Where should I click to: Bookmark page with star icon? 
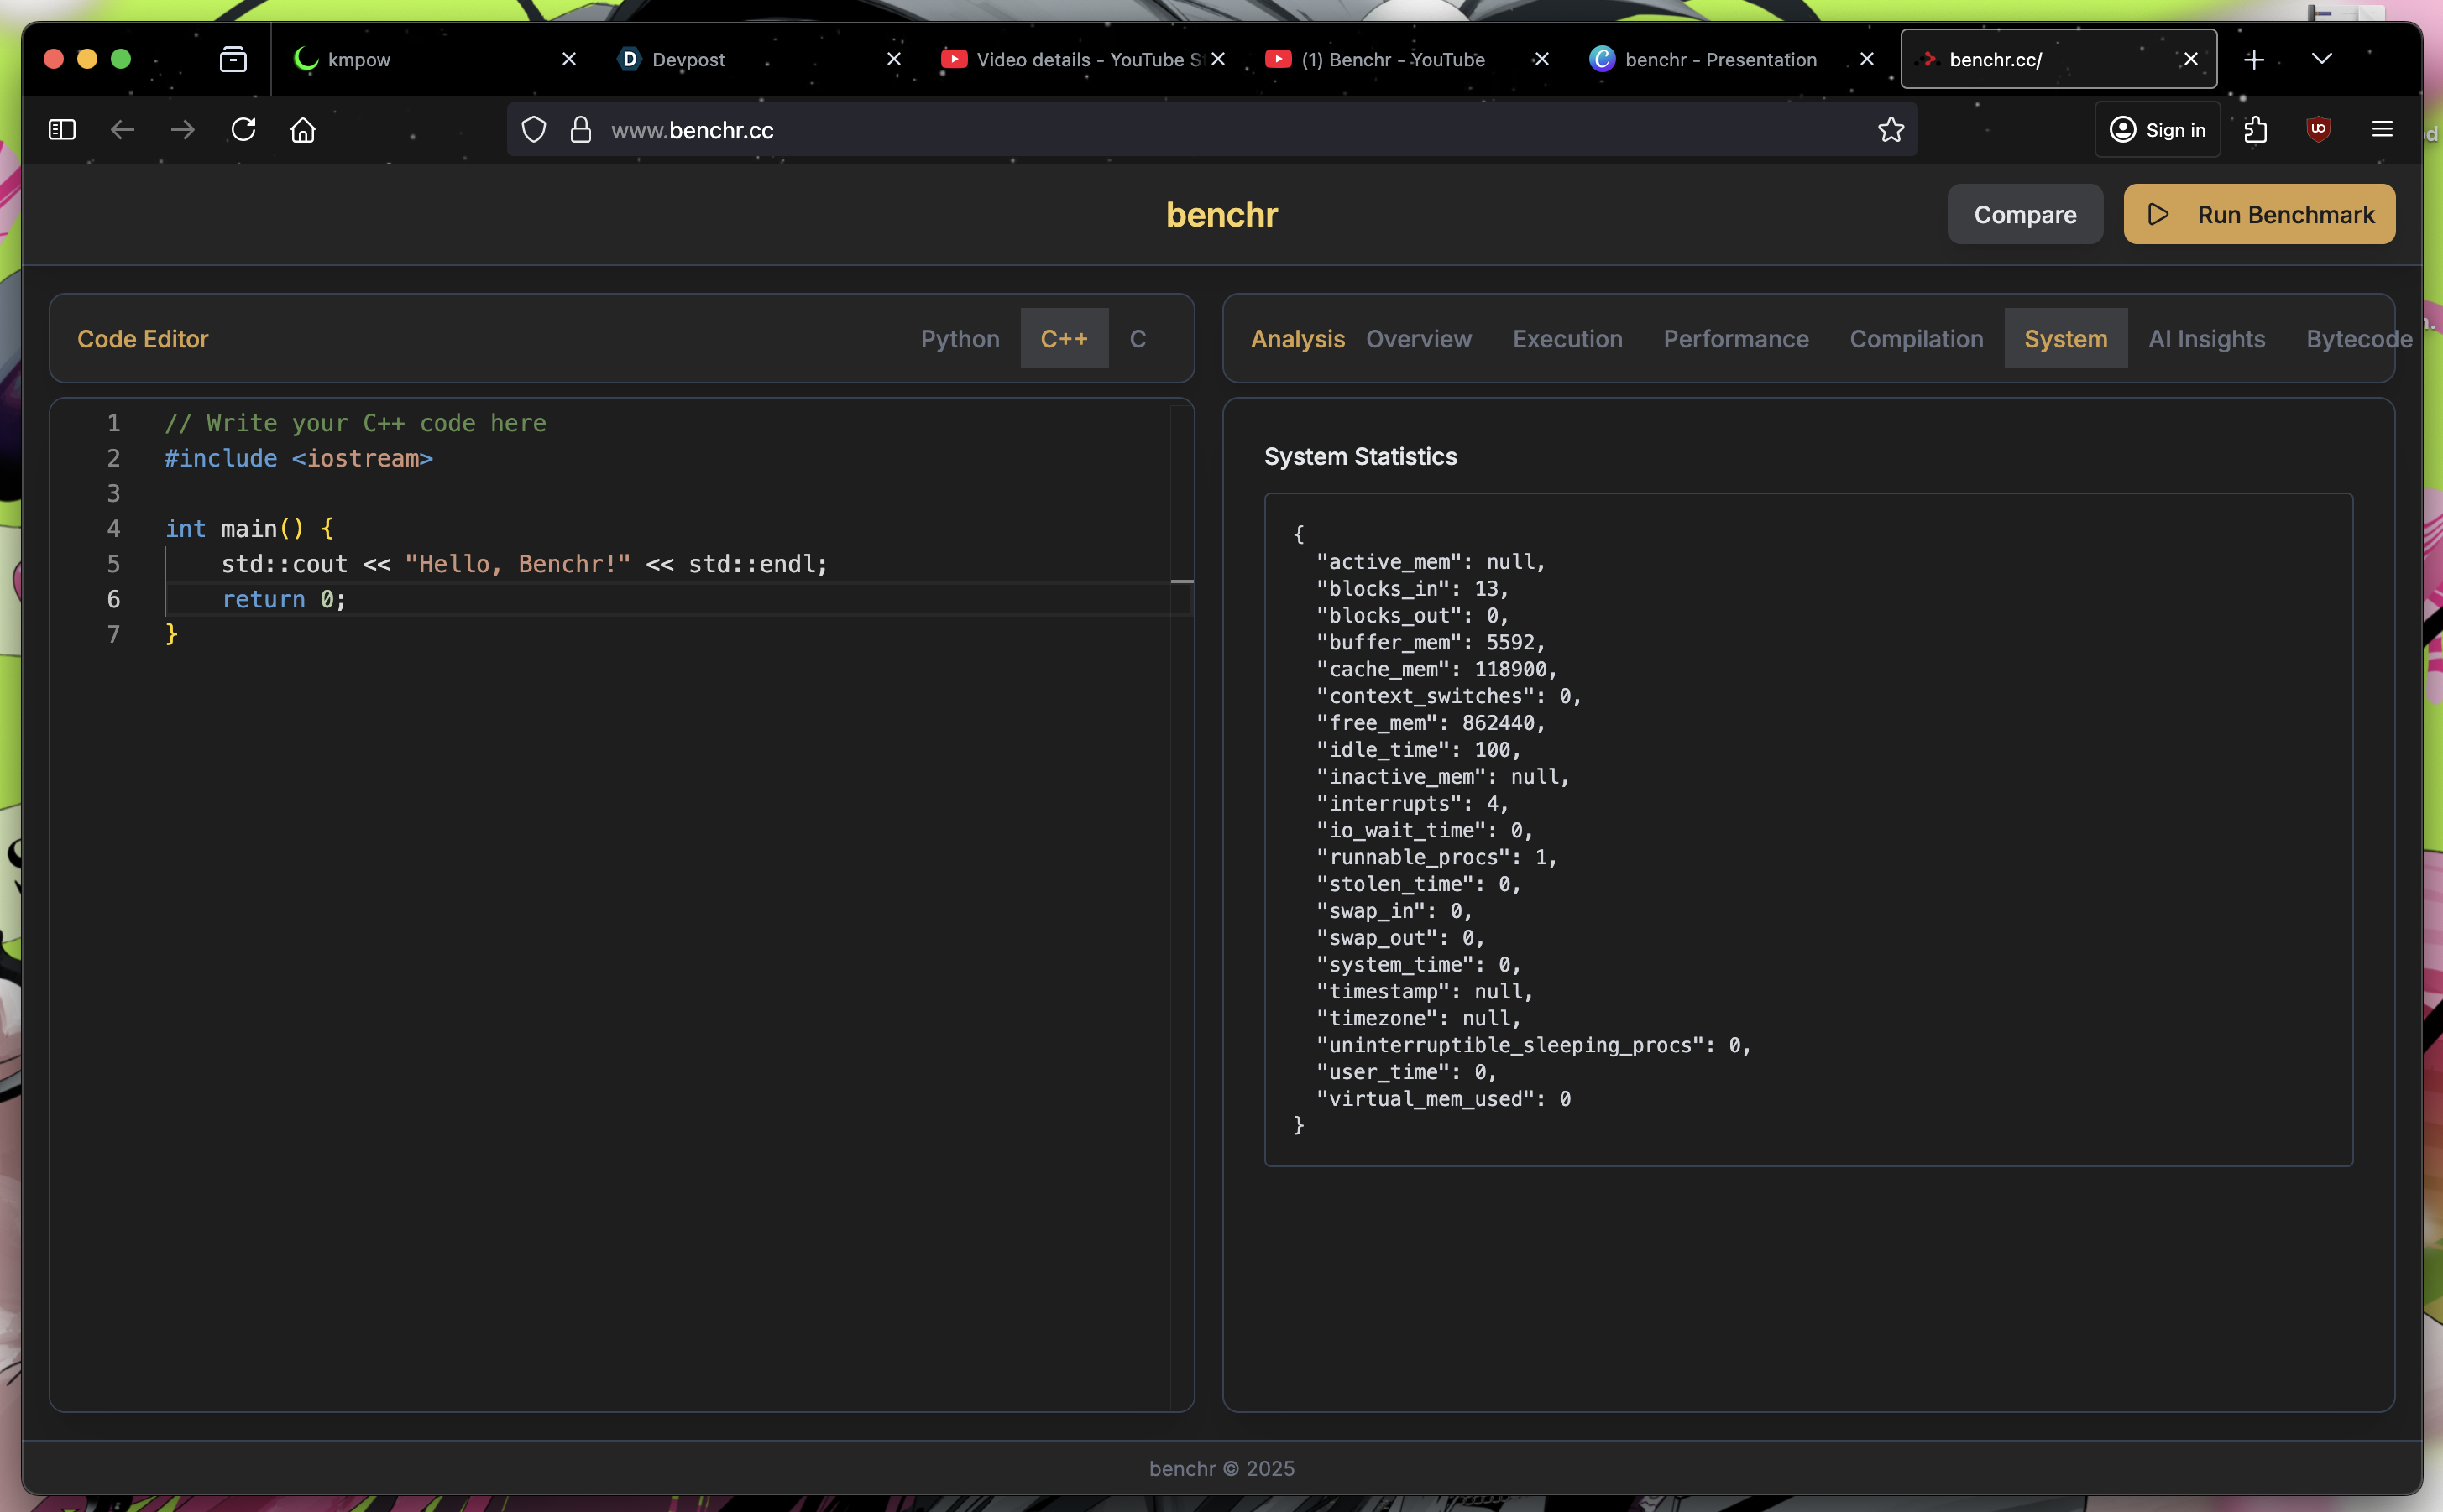pyautogui.click(x=1890, y=130)
